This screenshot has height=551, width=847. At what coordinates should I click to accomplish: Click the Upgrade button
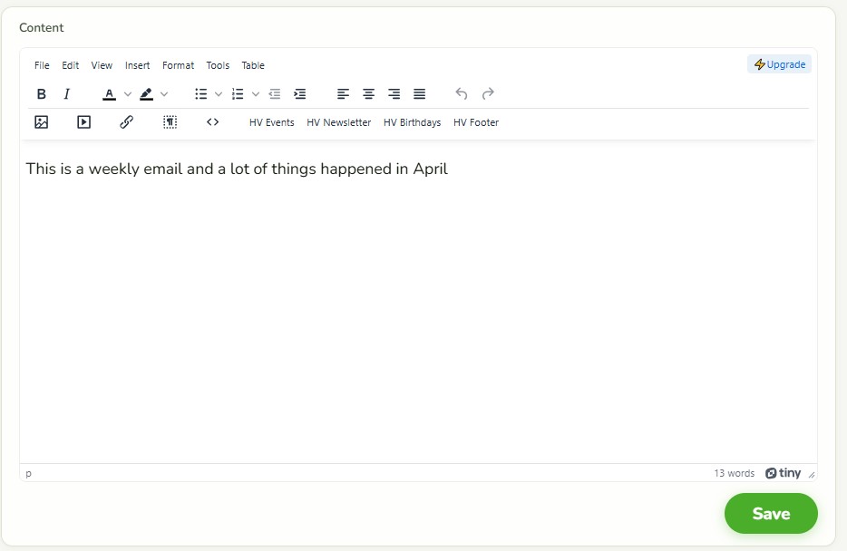pyautogui.click(x=780, y=64)
